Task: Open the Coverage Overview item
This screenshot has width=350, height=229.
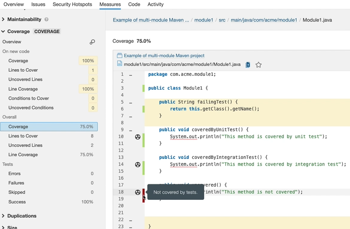Action: tap(12, 42)
